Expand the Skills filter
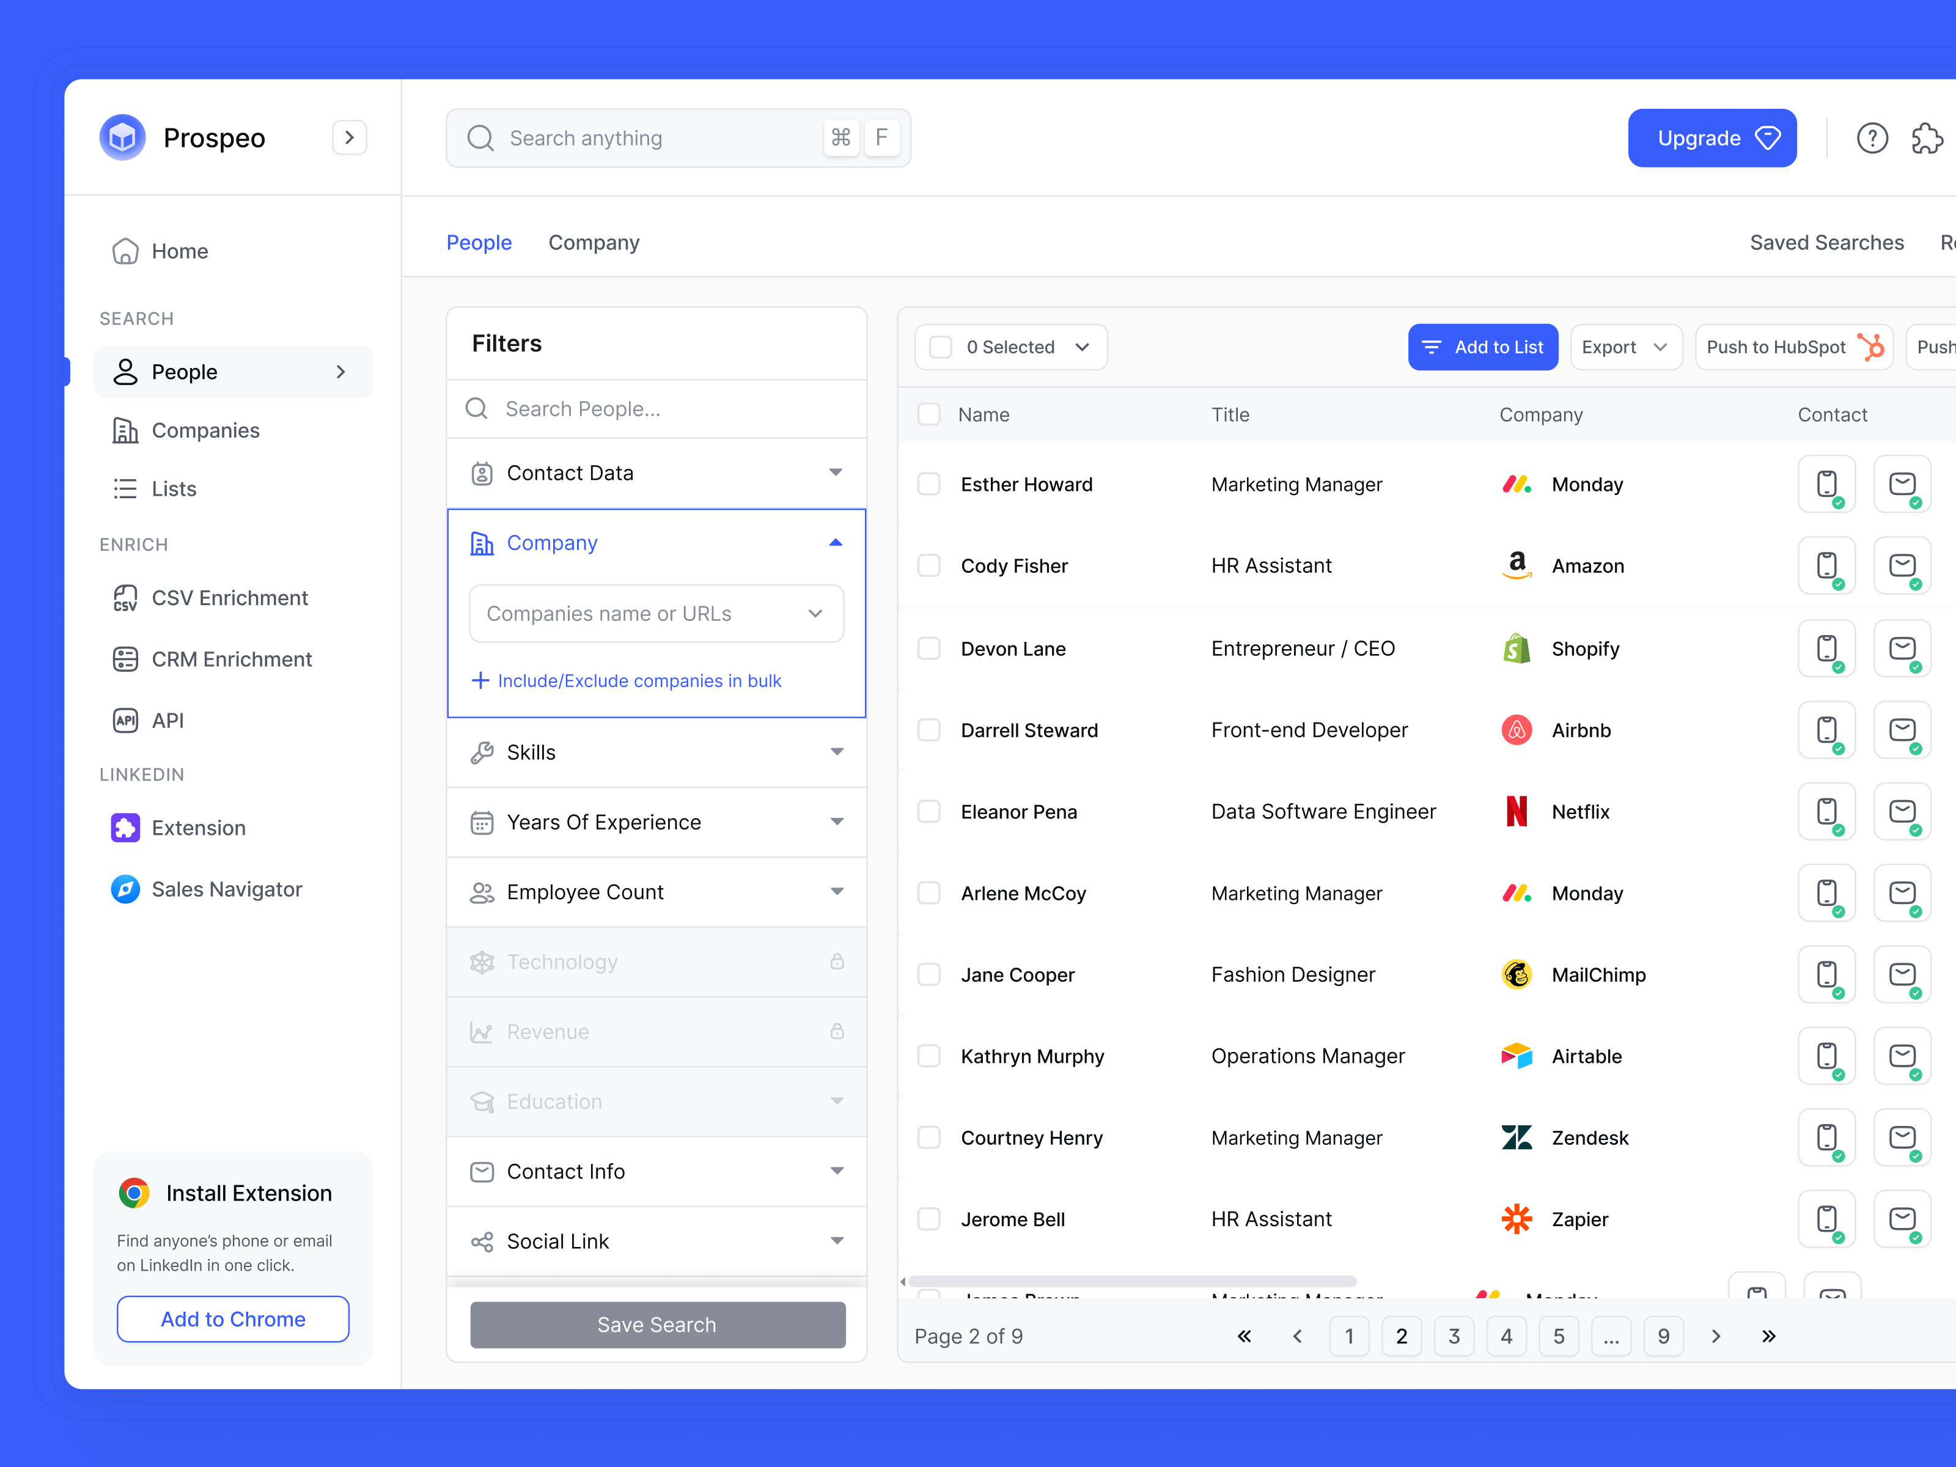Screen dimensions: 1956x1467 pos(657,752)
